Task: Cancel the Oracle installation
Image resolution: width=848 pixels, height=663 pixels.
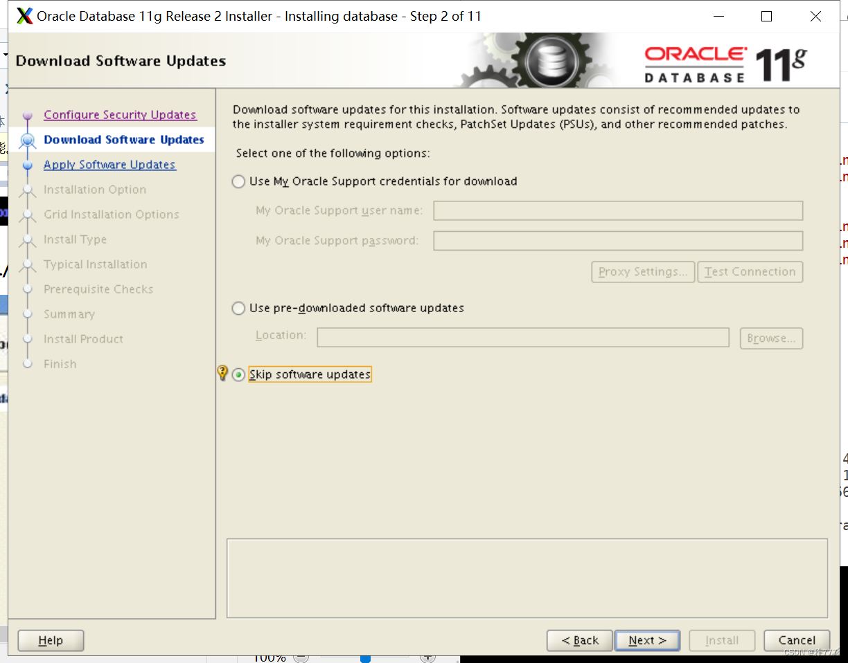Action: pyautogui.click(x=796, y=640)
